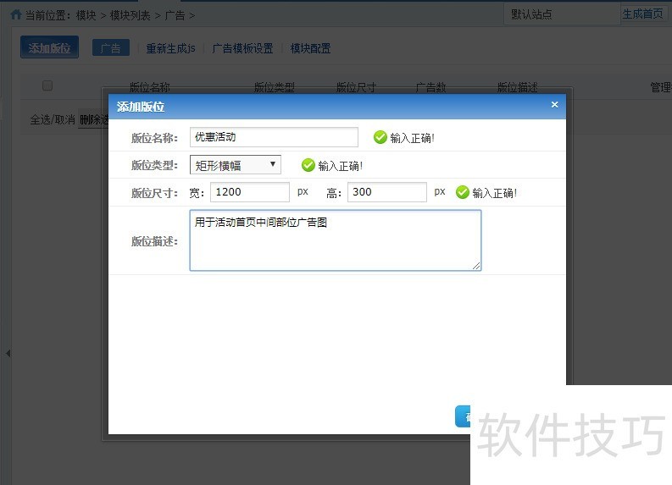
Task: Click 广告 in the breadcrumb path
Action: point(175,15)
